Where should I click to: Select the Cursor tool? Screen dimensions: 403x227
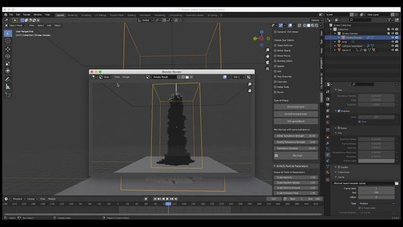[x=8, y=41]
